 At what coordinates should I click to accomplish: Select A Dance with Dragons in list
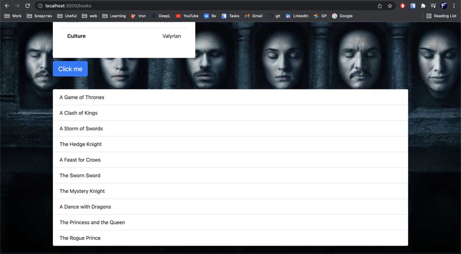point(231,207)
